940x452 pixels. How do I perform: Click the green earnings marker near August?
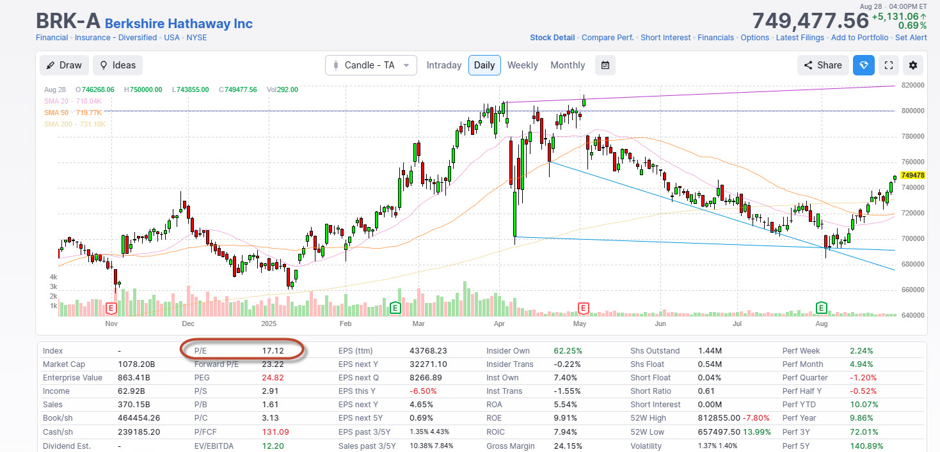click(822, 308)
